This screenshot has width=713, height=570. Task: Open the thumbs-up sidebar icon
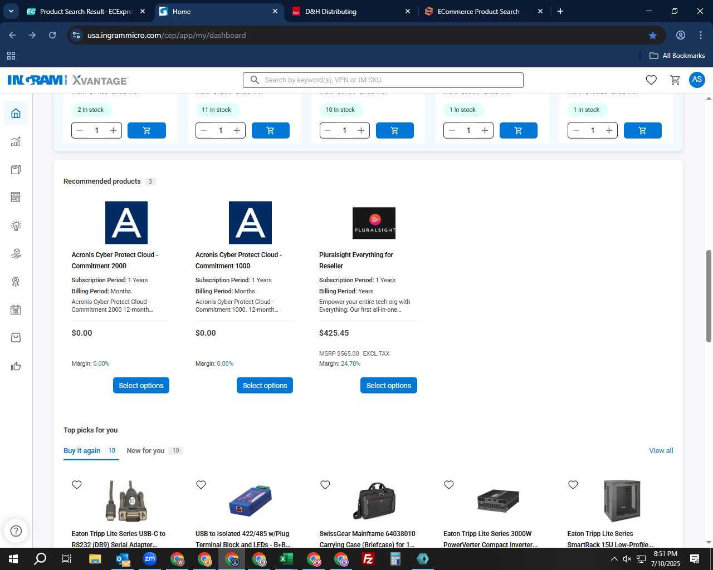click(16, 366)
